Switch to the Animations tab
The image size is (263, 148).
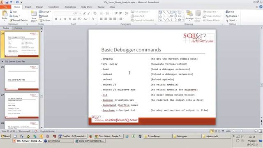point(70,7)
